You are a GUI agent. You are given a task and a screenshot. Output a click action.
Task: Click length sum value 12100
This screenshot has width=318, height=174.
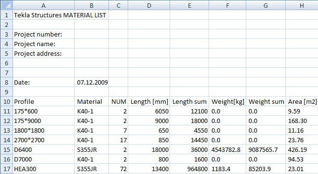pos(189,112)
